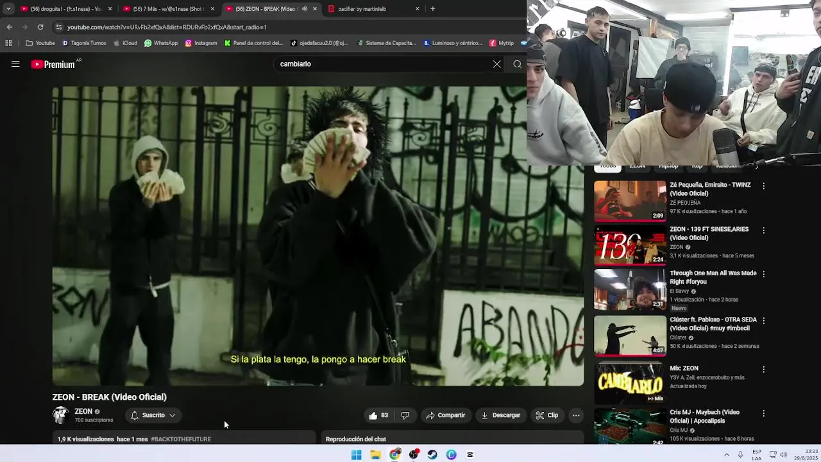
Task: Open the ZEON channel avatar
Action: 60,415
